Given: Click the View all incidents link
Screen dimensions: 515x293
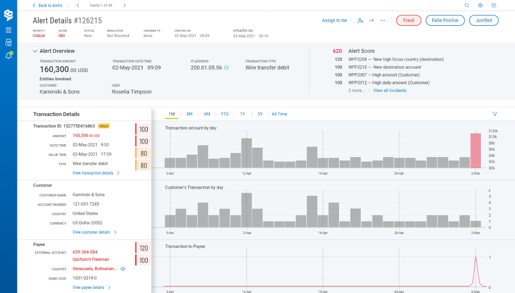Looking at the screenshot, I should [x=389, y=90].
